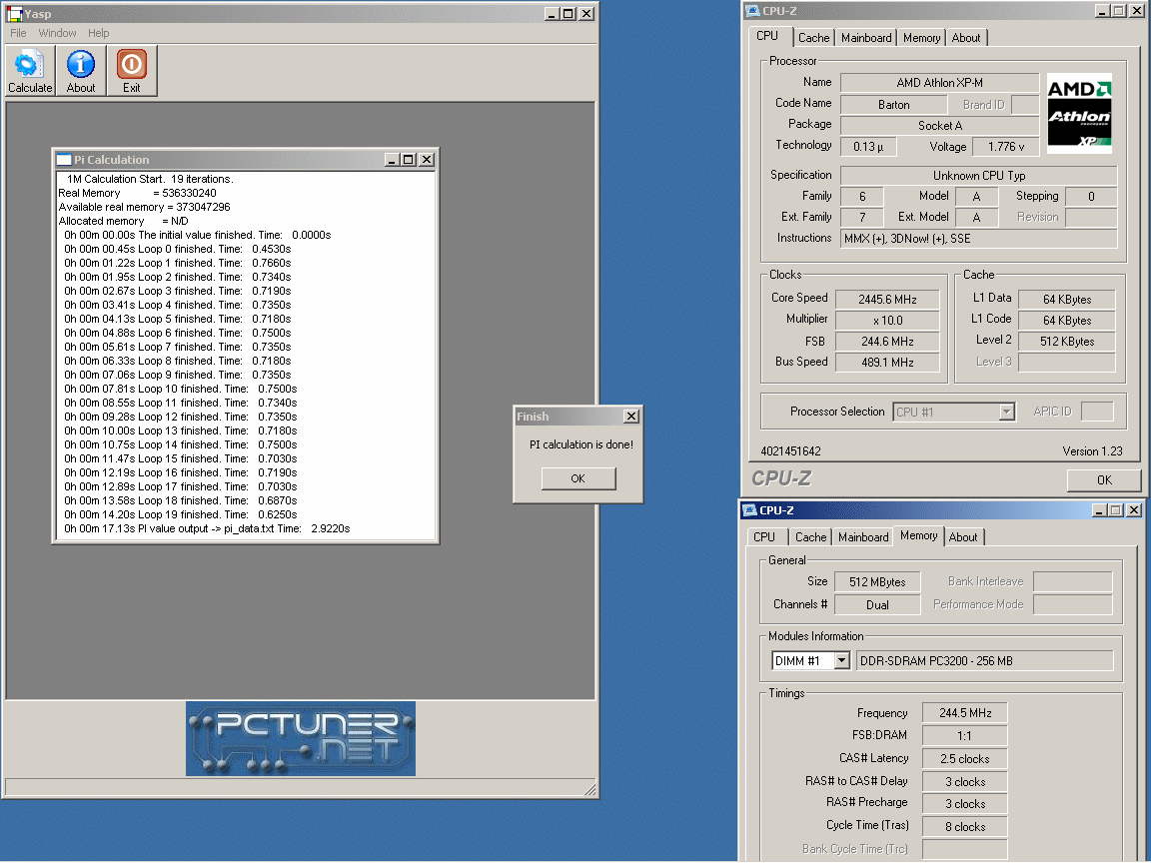Image resolution: width=1151 pixels, height=863 pixels.
Task: Select CPU tab in lower CPU-Z window
Action: 764,537
